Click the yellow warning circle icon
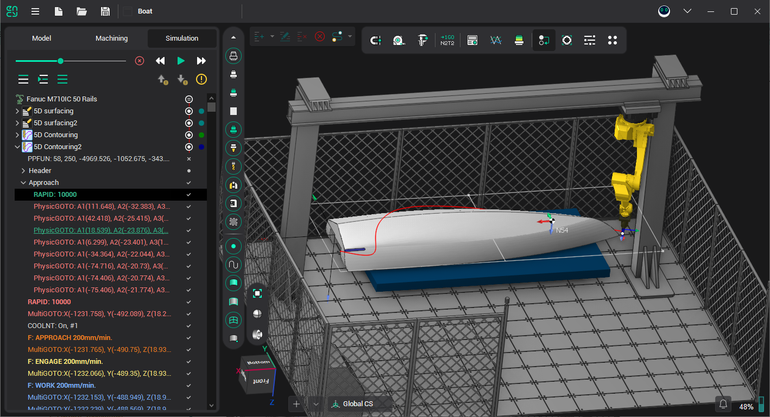Screen dimensions: 770x417 click(x=201, y=79)
